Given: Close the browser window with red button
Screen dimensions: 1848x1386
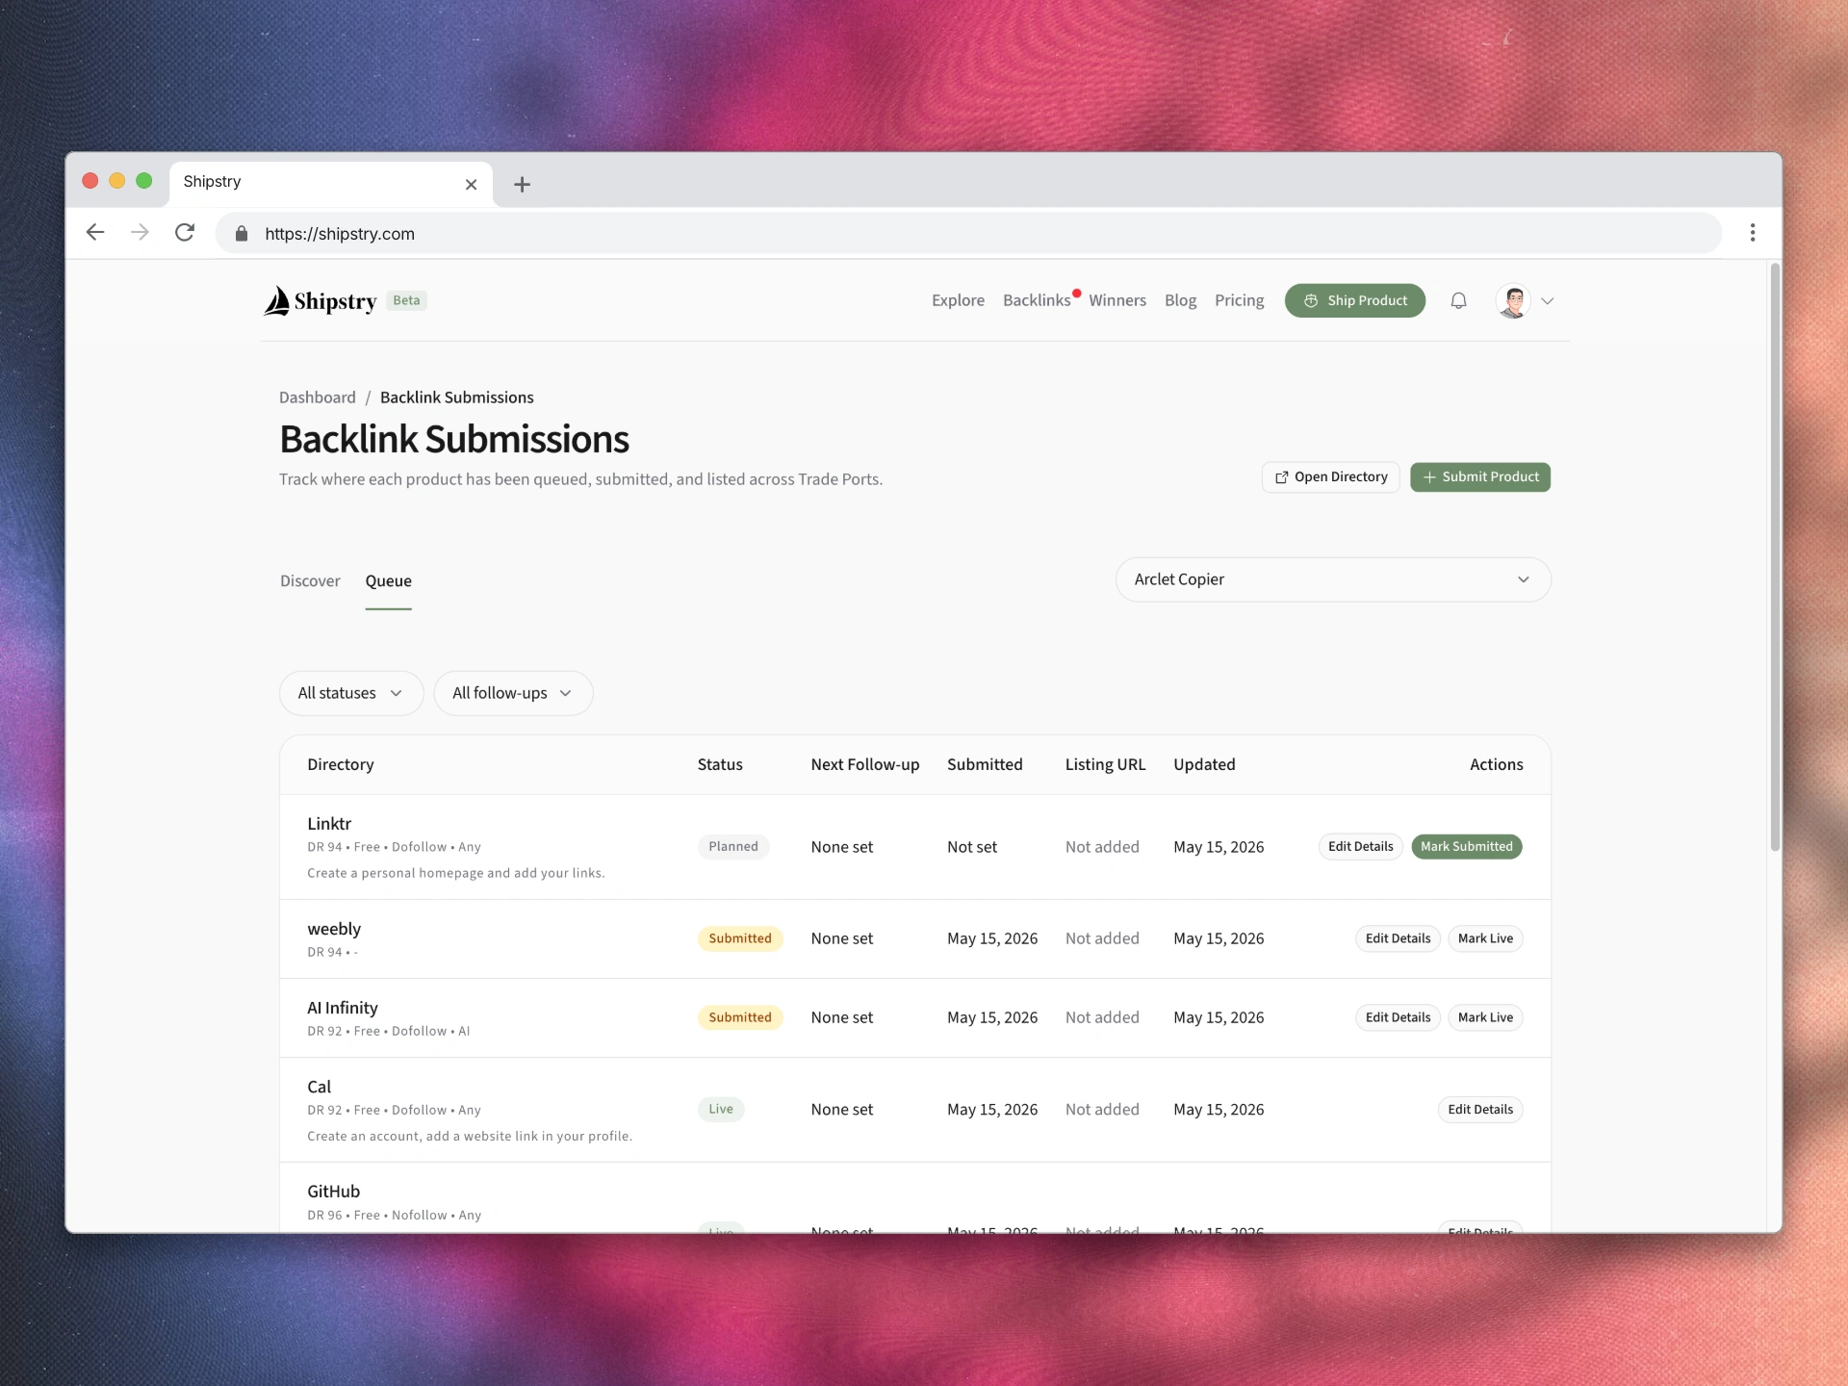Looking at the screenshot, I should coord(90,181).
